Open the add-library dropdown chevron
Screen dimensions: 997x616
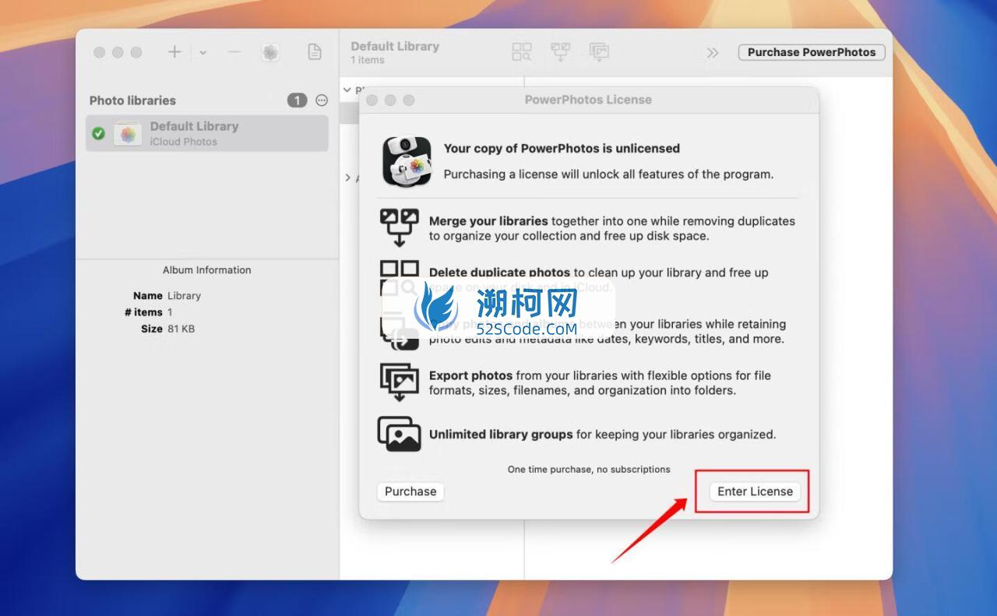[203, 52]
